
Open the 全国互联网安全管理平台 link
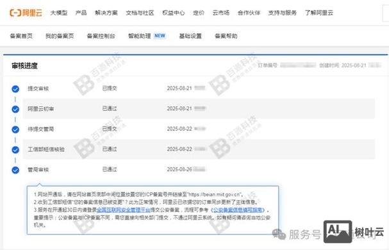tap(124, 210)
